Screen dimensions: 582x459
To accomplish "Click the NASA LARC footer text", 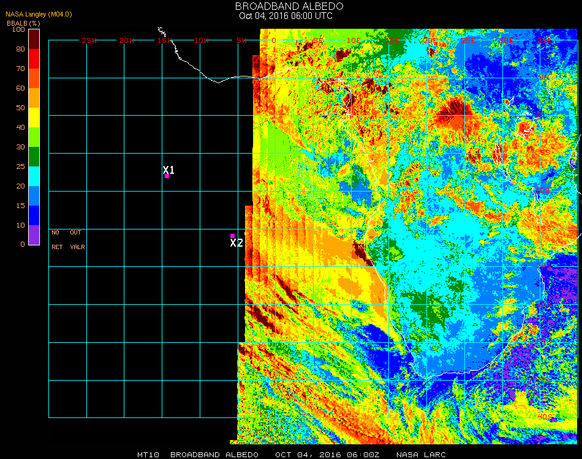I will click(x=421, y=455).
